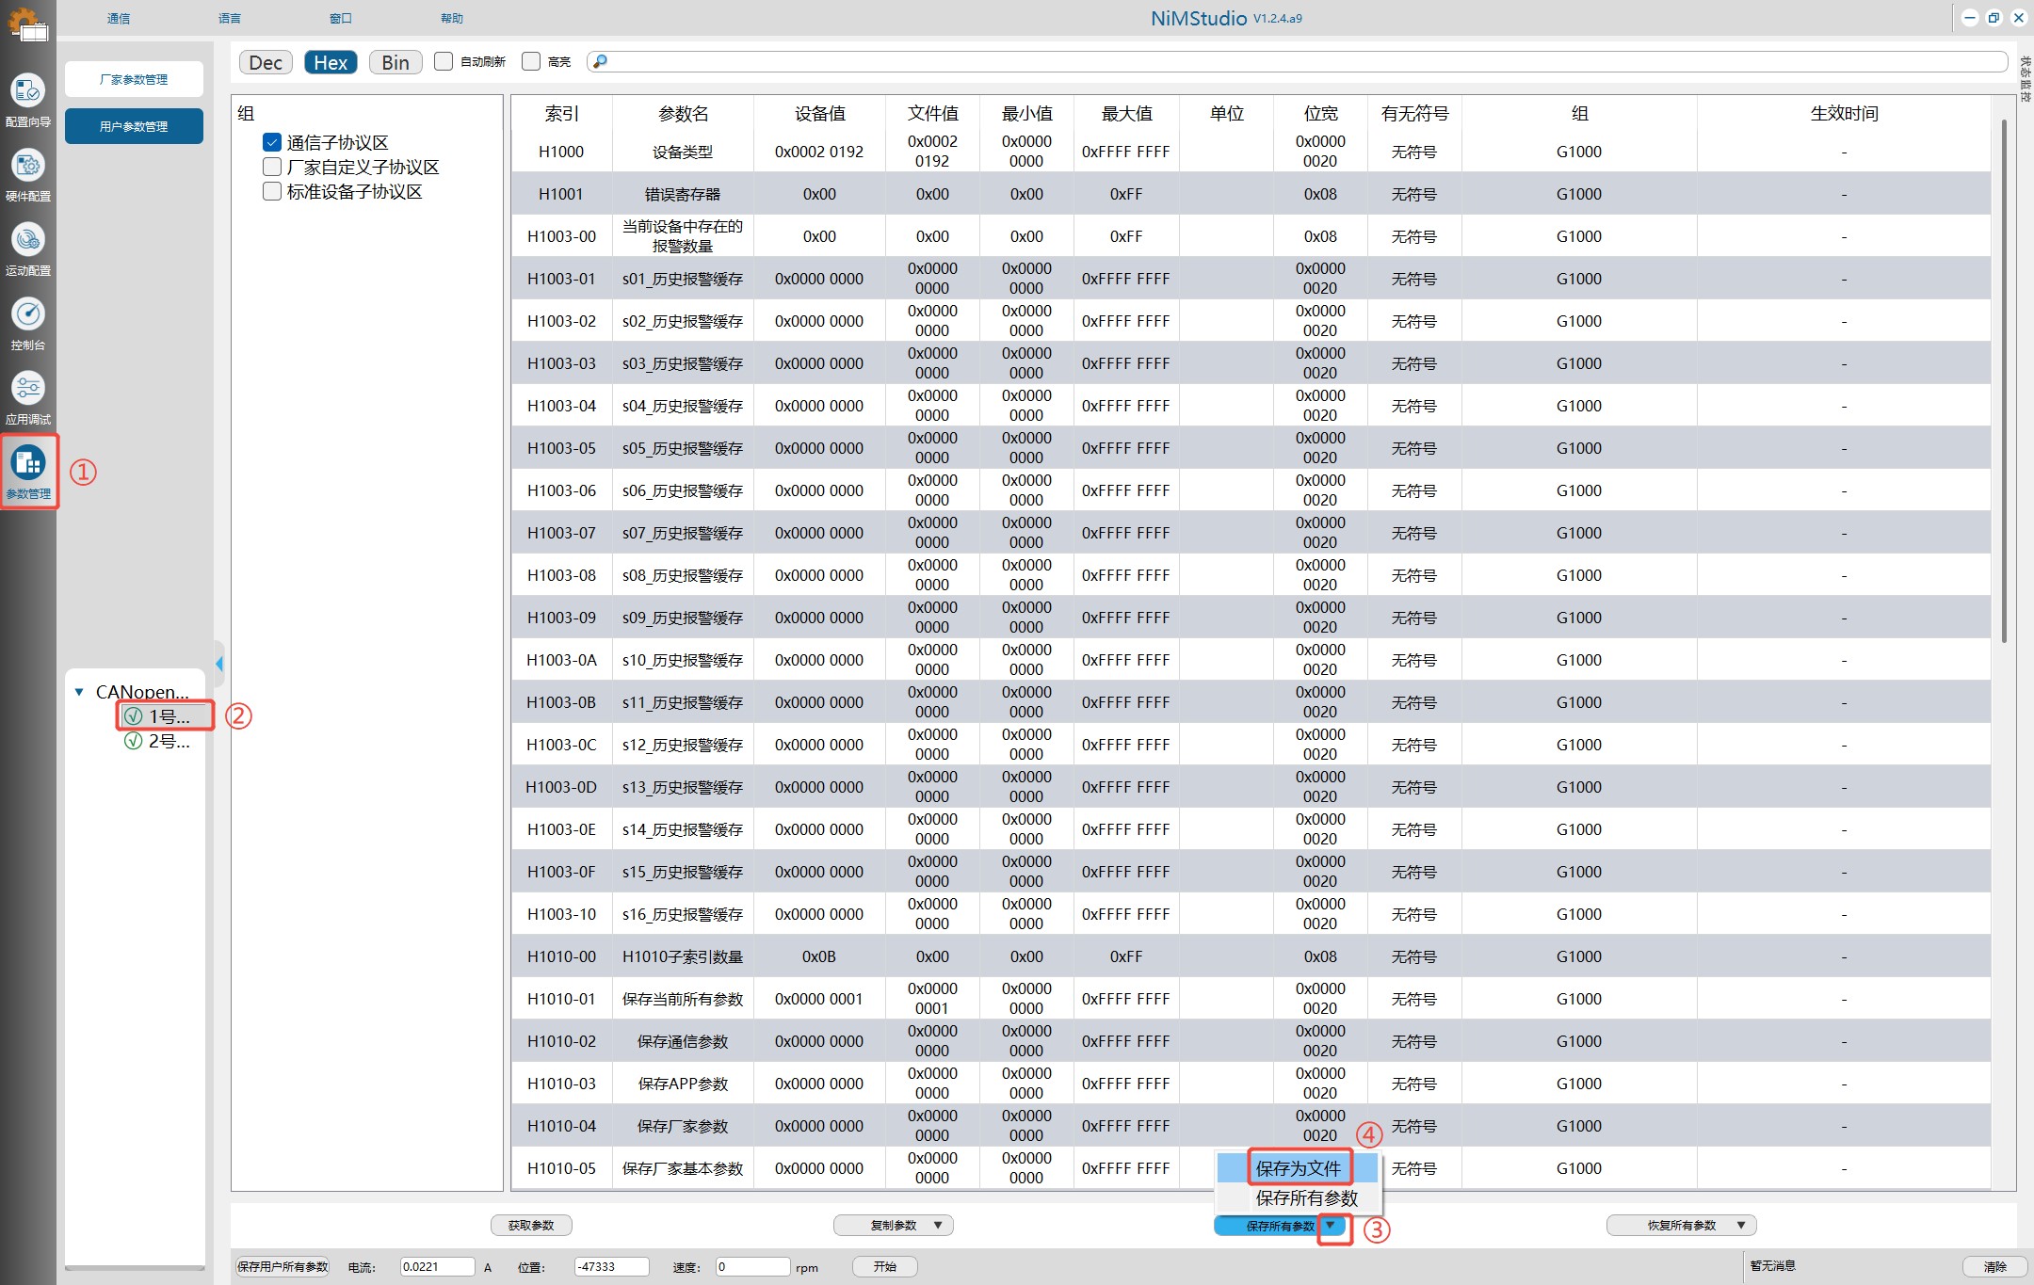Click the 清除 clear button

tap(1995, 1266)
